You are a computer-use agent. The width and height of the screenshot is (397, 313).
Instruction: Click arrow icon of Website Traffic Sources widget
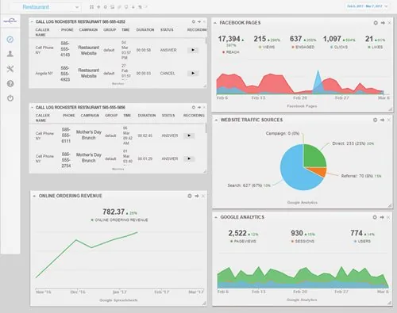click(382, 120)
